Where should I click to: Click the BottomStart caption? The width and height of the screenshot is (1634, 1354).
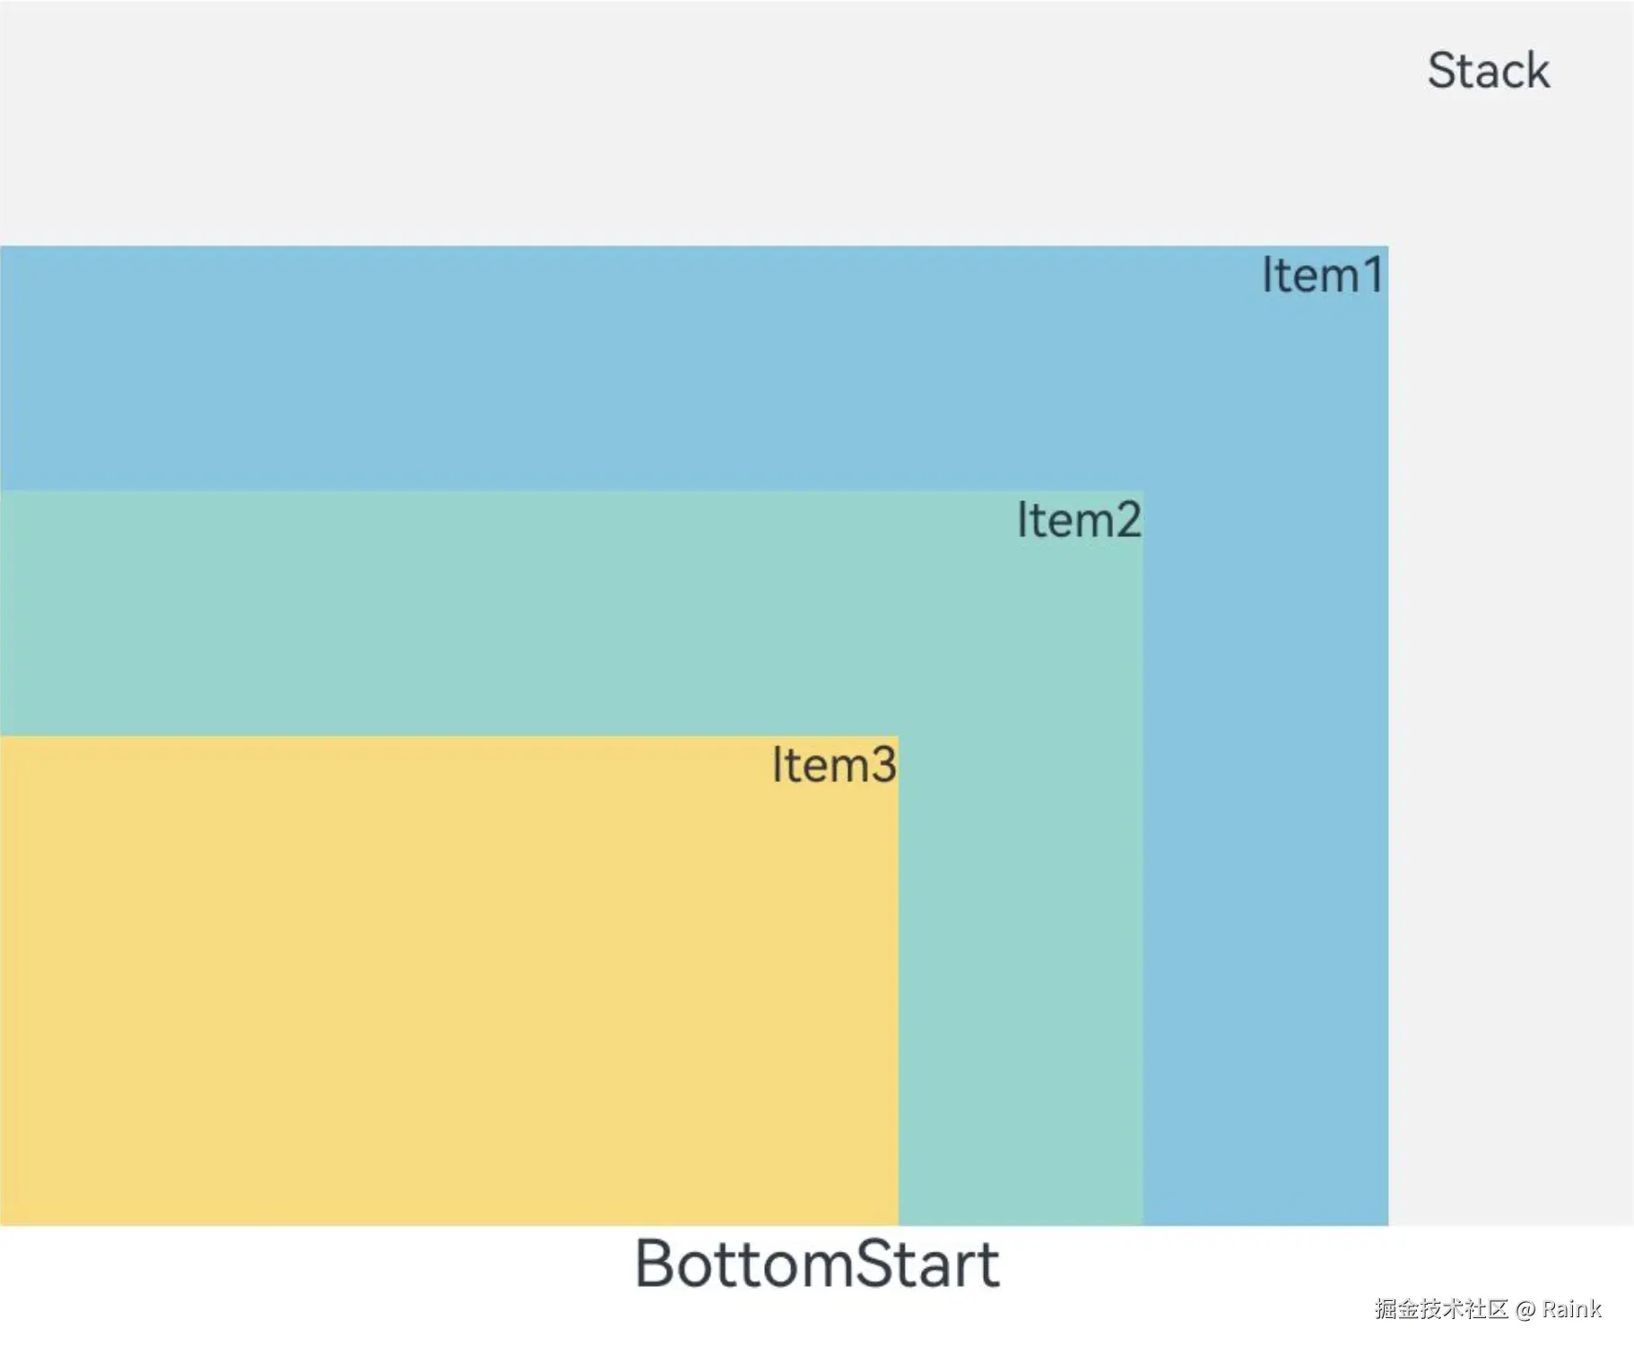(x=816, y=1264)
